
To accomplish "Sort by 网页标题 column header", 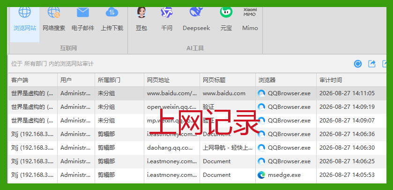I will tap(228, 80).
